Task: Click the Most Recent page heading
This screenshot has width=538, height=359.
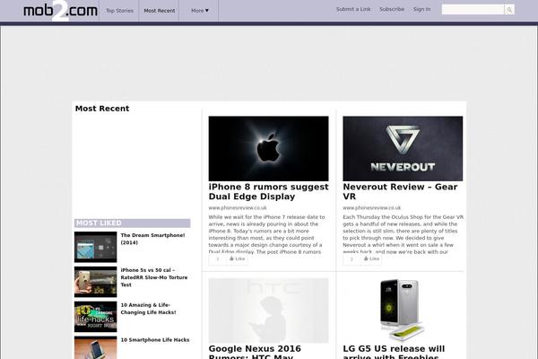Action: tap(102, 109)
